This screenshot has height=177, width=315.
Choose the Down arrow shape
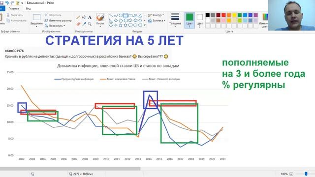point(111,25)
